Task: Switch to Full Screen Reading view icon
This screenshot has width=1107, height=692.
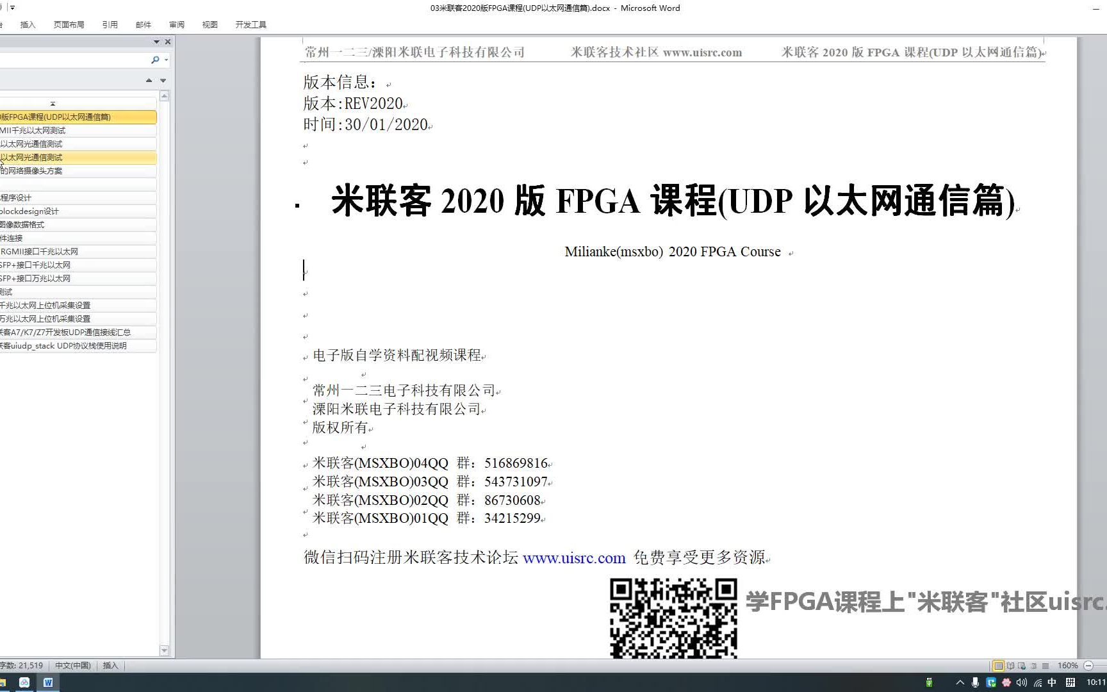Action: click(1010, 666)
